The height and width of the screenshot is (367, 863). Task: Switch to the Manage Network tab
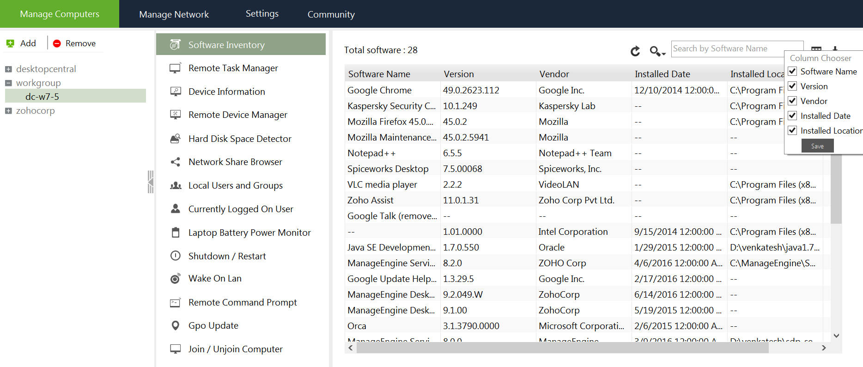coord(174,14)
